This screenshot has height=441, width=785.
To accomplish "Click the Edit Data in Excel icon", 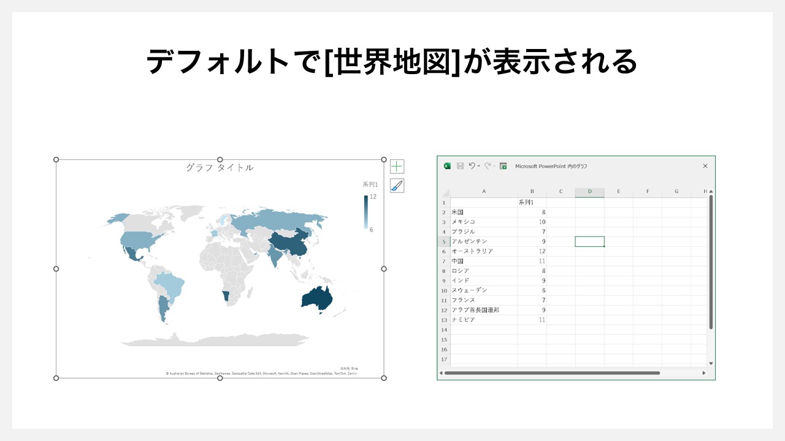I will pos(503,166).
